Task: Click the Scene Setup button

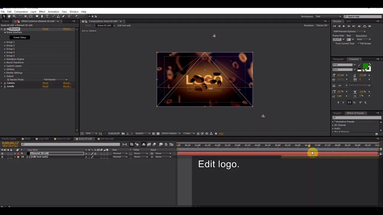Action: tap(19, 38)
